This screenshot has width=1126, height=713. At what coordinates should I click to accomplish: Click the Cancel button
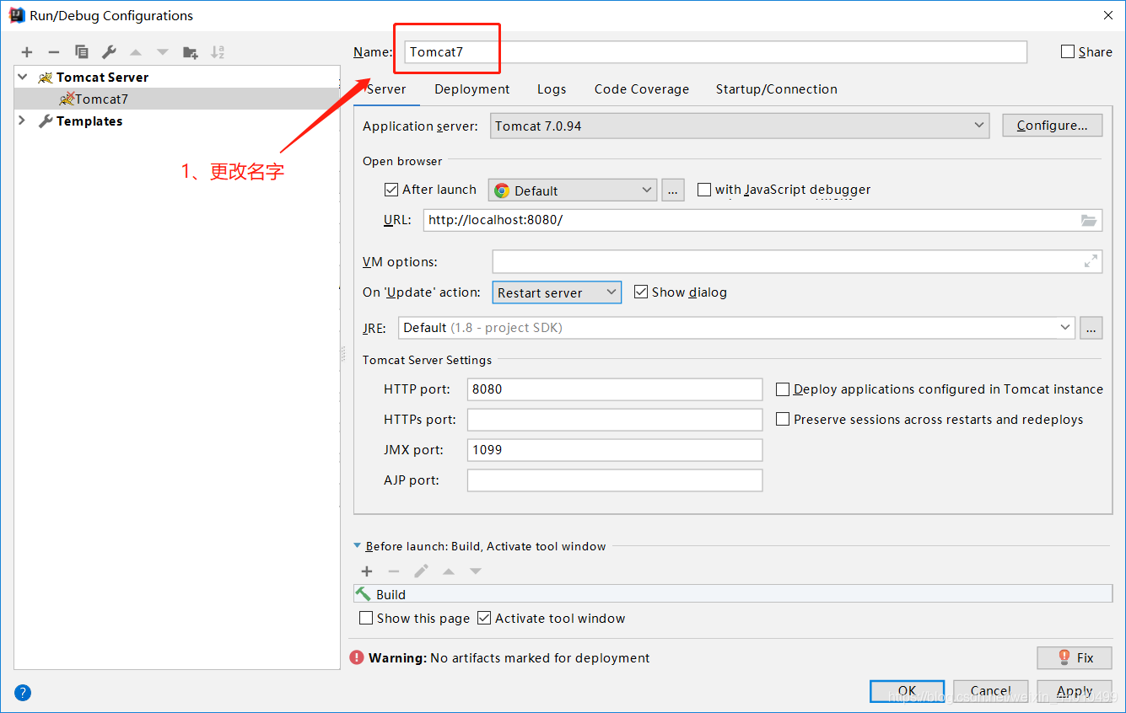pyautogui.click(x=990, y=691)
